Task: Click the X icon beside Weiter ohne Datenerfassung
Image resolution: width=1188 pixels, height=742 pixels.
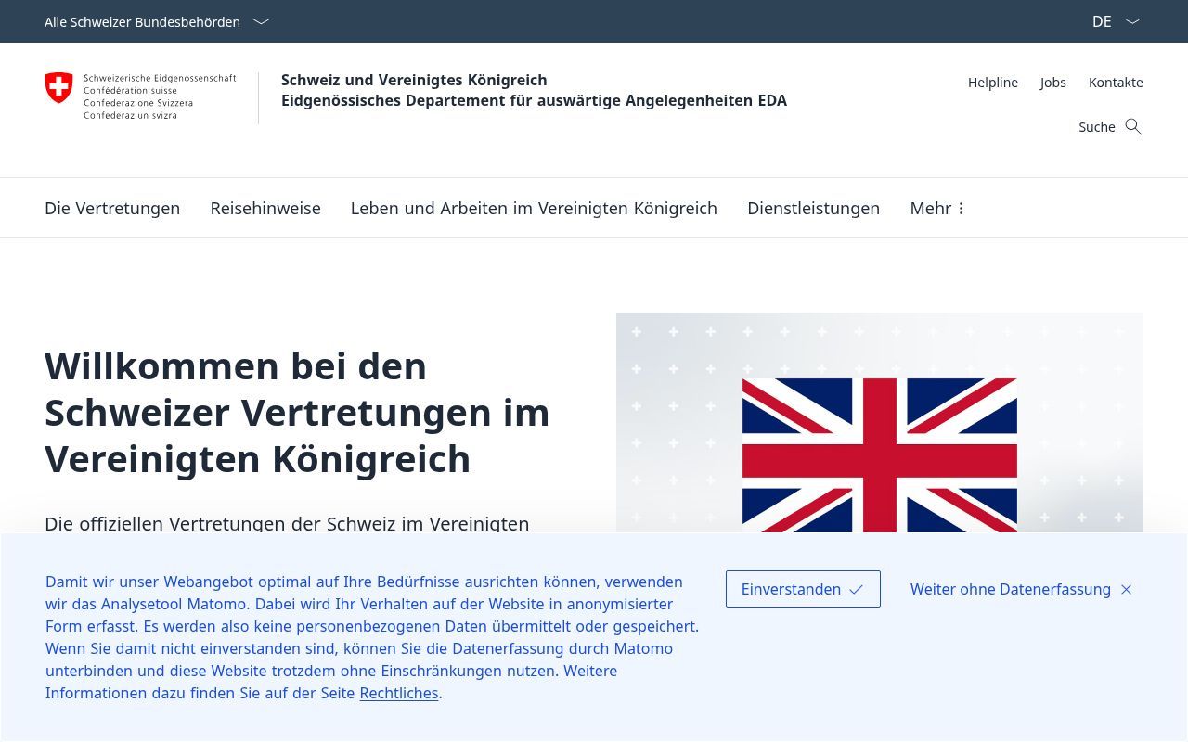Action: click(x=1126, y=589)
